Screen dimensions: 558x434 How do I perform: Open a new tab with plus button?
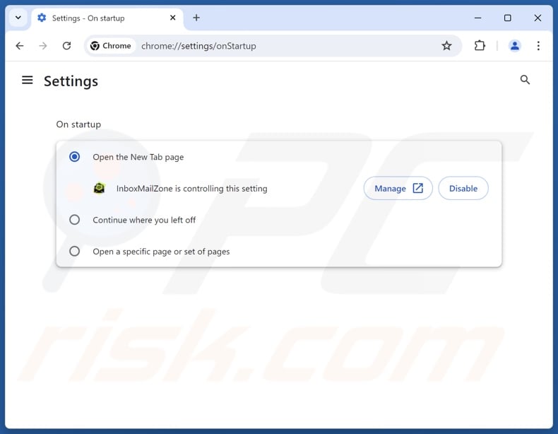(x=196, y=18)
